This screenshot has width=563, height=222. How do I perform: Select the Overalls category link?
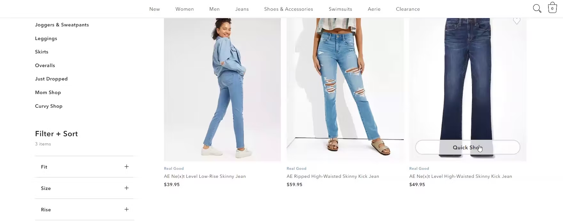45,65
